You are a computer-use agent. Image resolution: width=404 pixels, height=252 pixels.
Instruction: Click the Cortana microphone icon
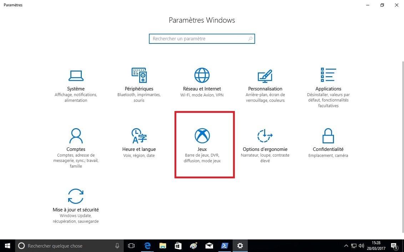(117, 246)
